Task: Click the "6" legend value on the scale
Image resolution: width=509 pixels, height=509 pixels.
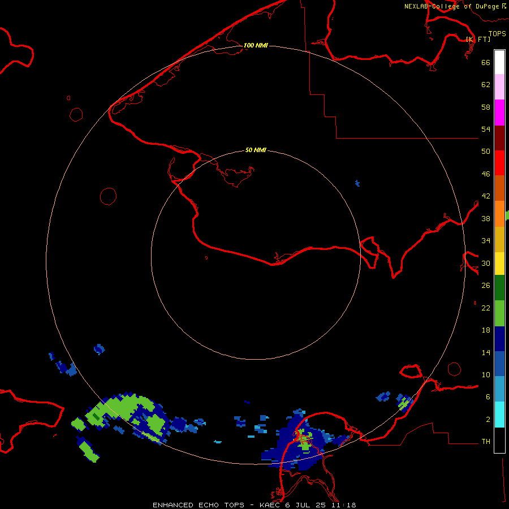Action: (x=488, y=397)
